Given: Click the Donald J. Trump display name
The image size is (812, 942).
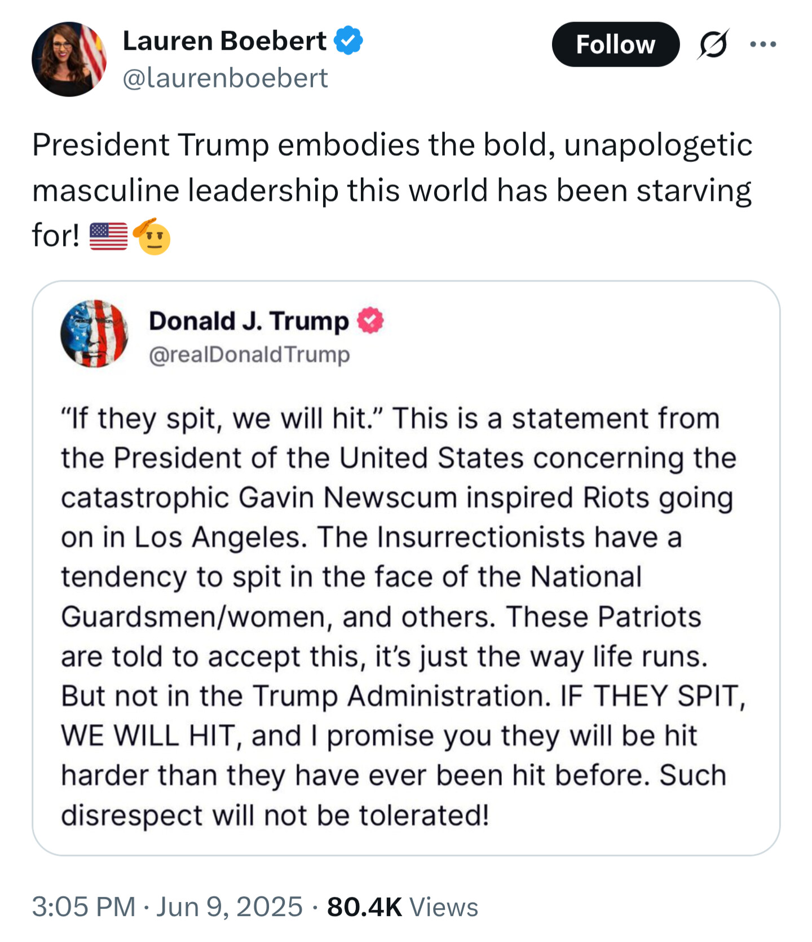Looking at the screenshot, I should [249, 320].
